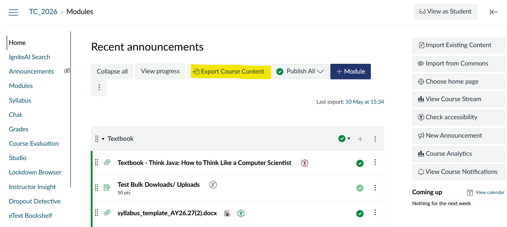Open the View calendar link

490,193
